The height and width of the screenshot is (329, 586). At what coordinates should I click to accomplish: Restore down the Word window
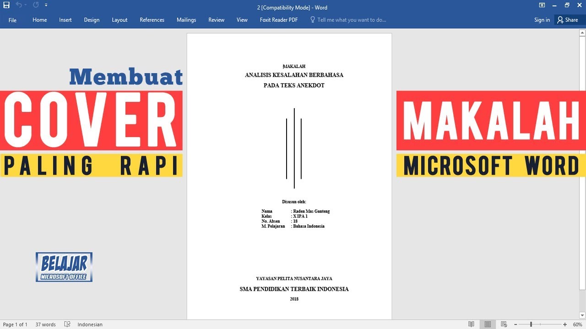(567, 5)
